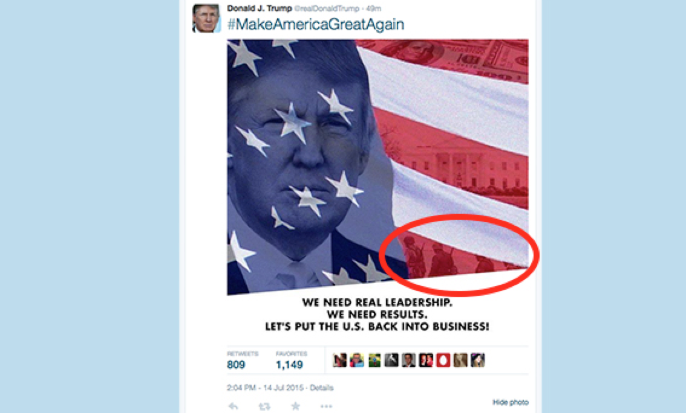This screenshot has width=686, height=413.
Task: Open the last avatar in the favoriters row
Action: tap(477, 360)
